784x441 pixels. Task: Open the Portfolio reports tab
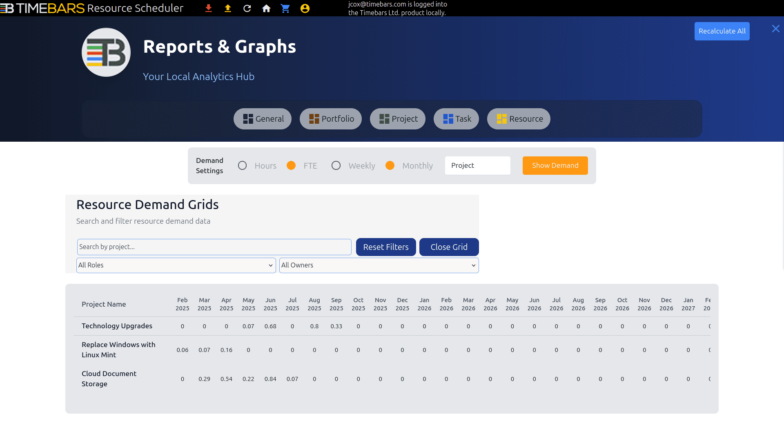[331, 119]
